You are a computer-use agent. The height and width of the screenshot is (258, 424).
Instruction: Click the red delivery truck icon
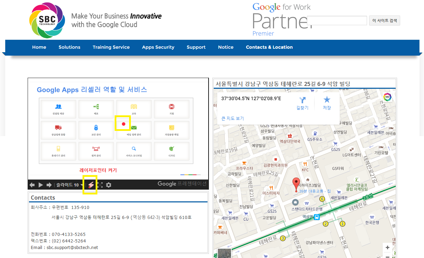[58, 127]
